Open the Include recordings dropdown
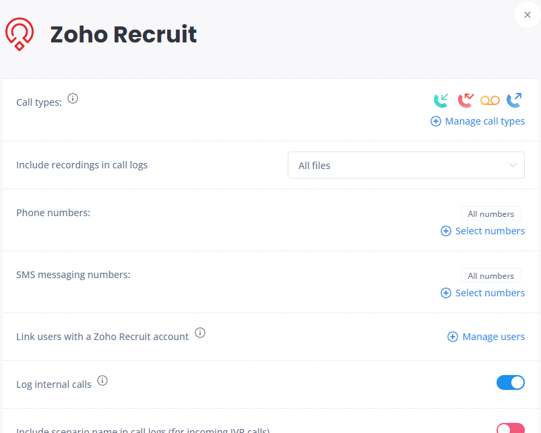Viewport: 541px width, 433px height. point(406,165)
